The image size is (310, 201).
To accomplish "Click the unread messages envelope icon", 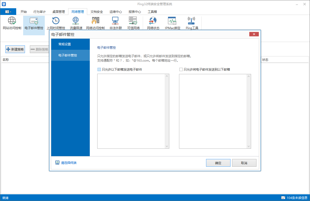I will [x=283, y=198].
